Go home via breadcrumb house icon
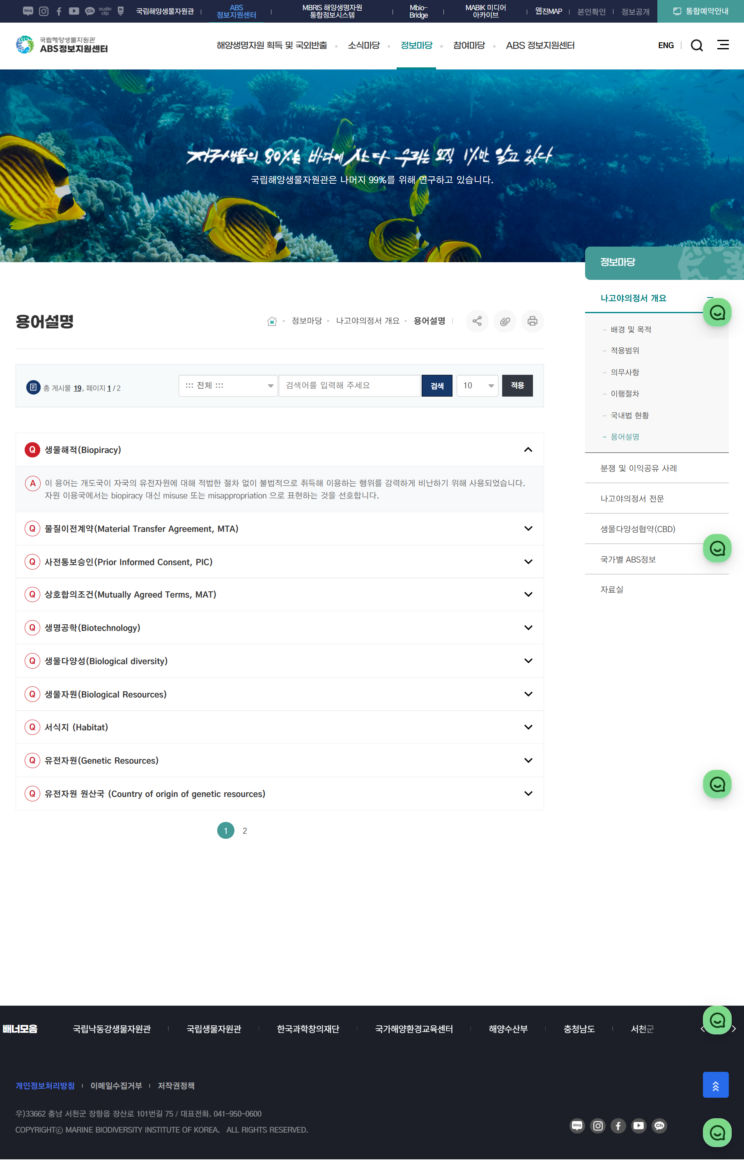The height and width of the screenshot is (1161, 744). (x=271, y=321)
